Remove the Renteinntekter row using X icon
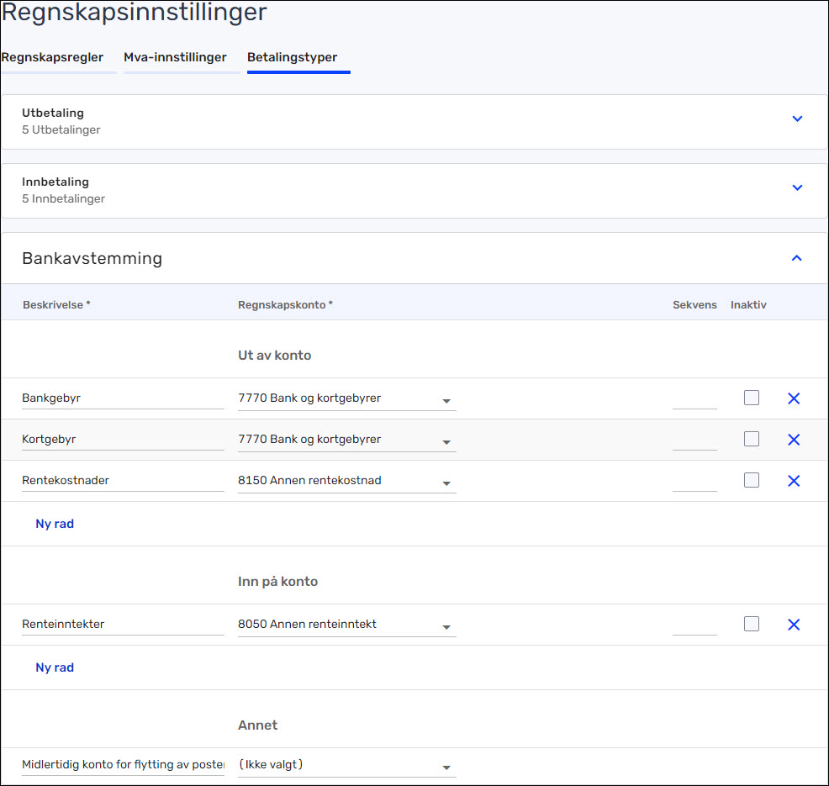This screenshot has height=786, width=829. pos(793,625)
